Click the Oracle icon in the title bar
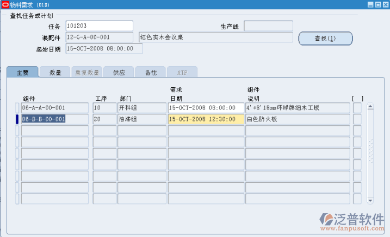The image size is (390, 237). point(4,4)
